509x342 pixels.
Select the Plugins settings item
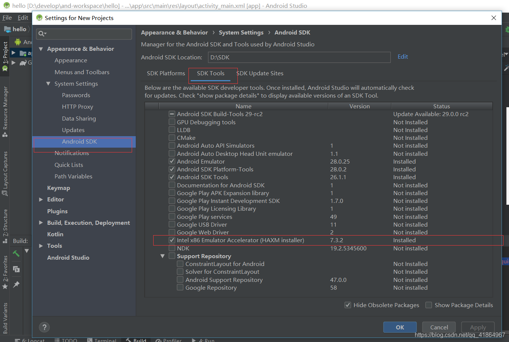tap(58, 211)
